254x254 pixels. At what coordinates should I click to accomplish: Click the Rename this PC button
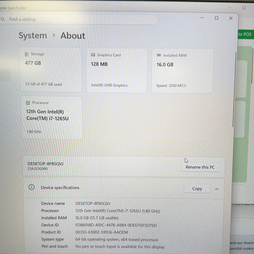click(200, 167)
